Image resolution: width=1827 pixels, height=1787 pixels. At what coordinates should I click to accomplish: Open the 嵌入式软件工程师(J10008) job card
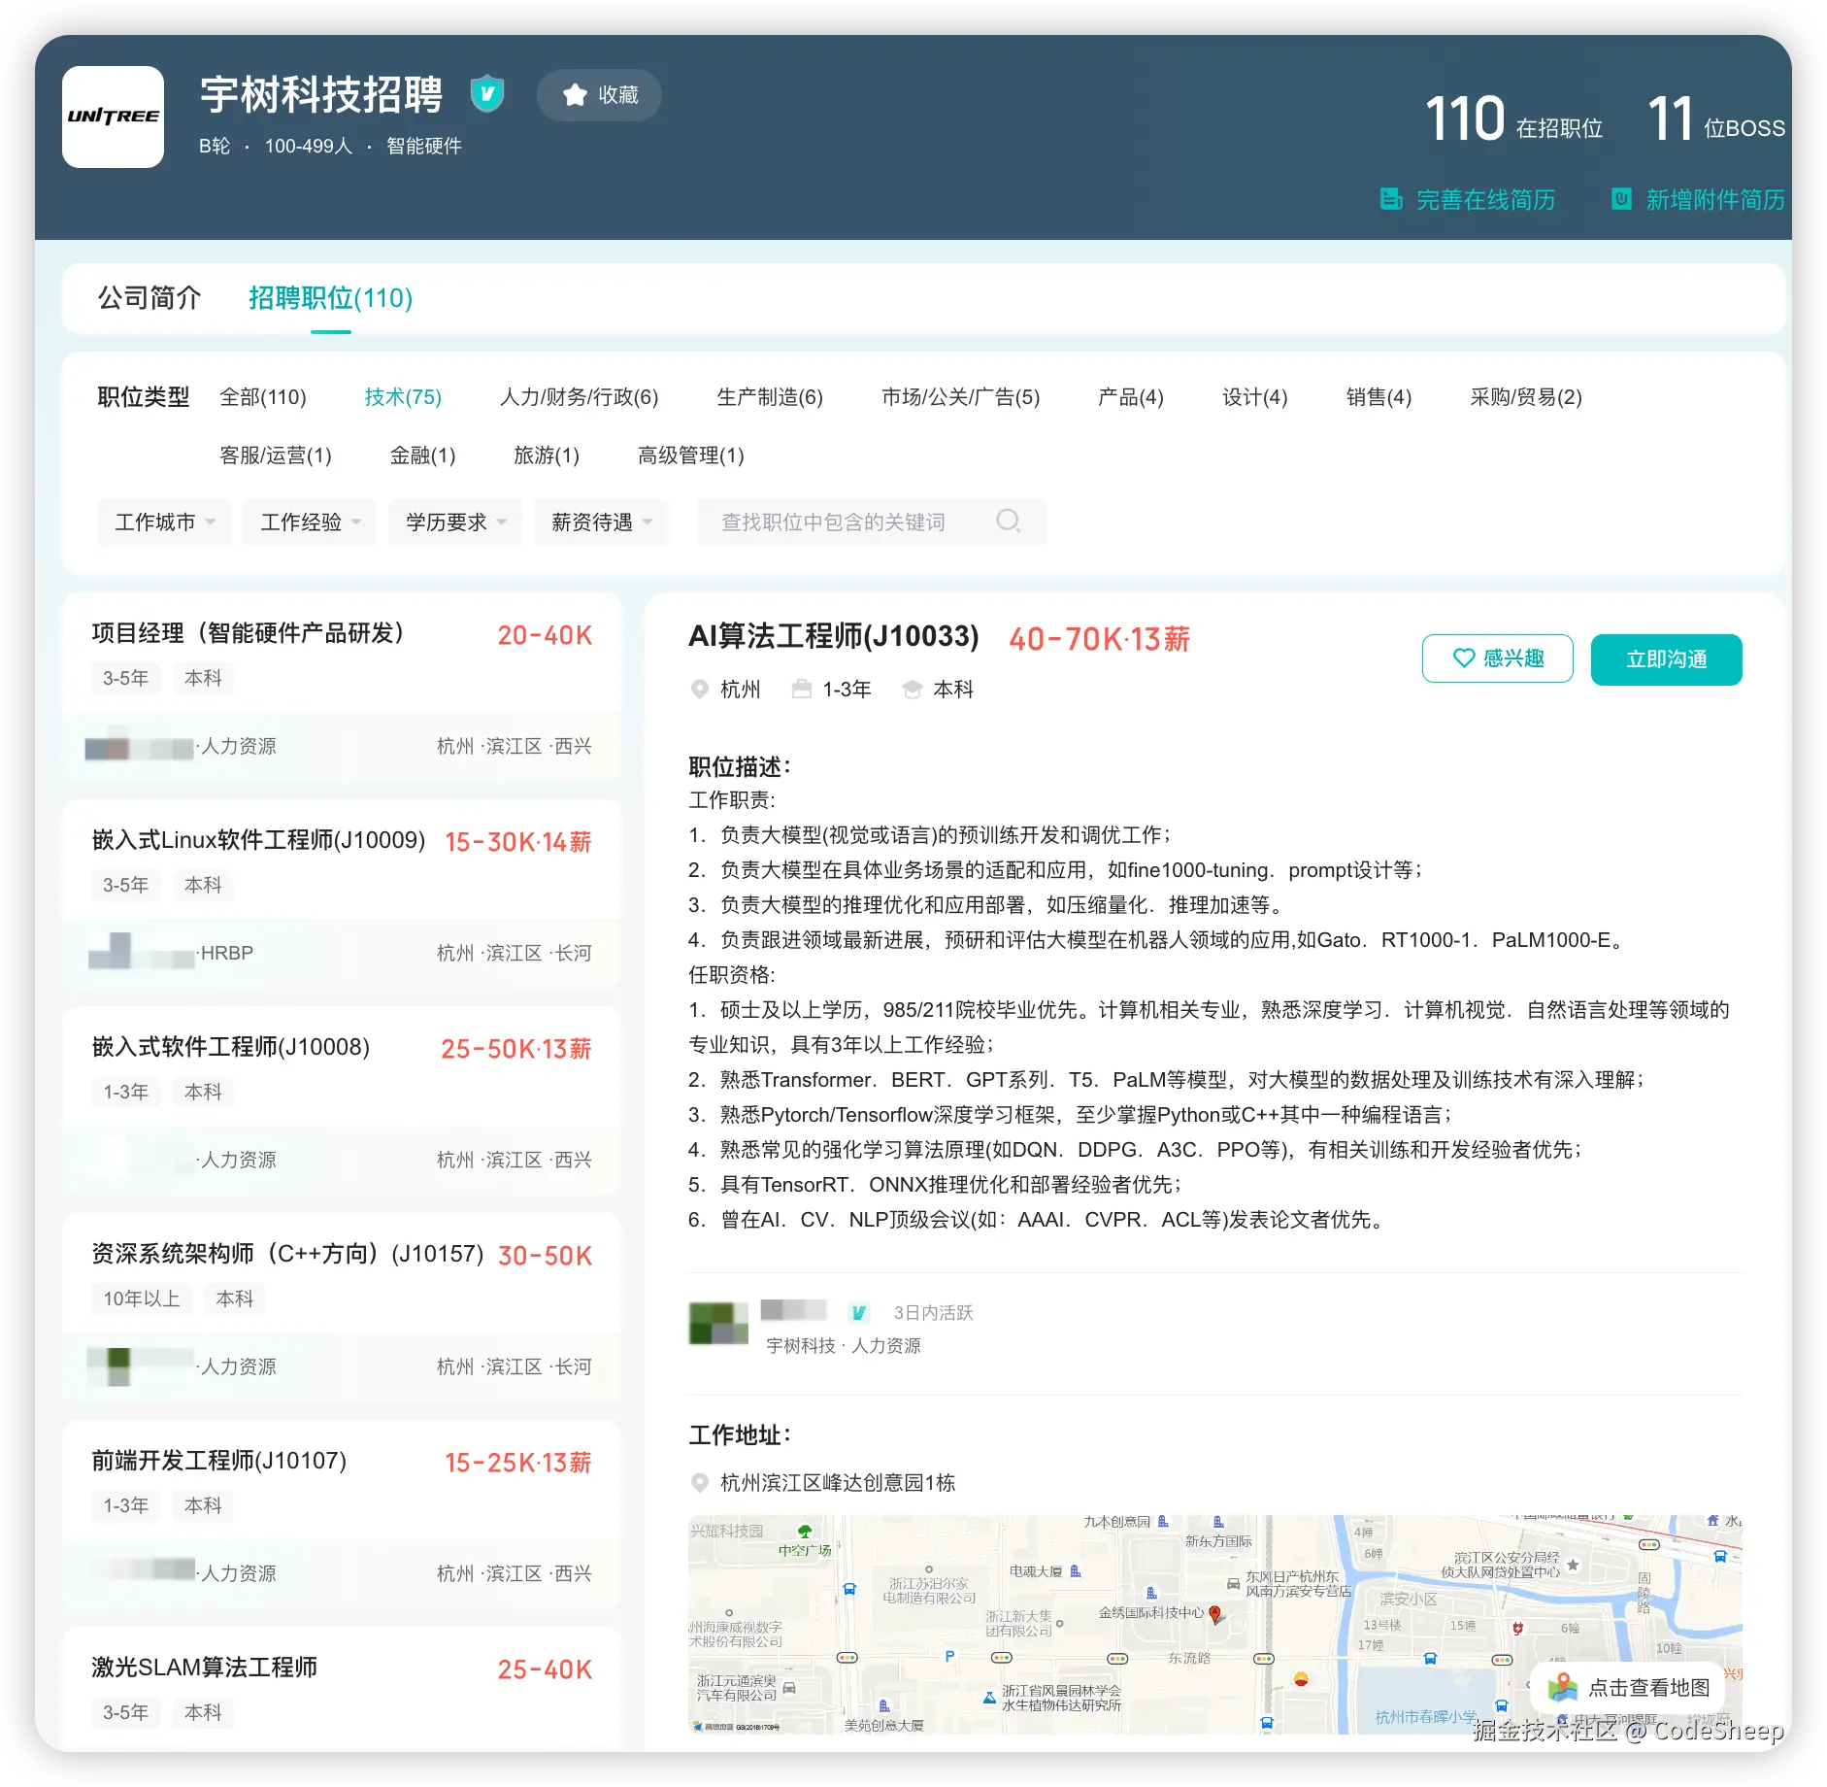[x=341, y=1101]
